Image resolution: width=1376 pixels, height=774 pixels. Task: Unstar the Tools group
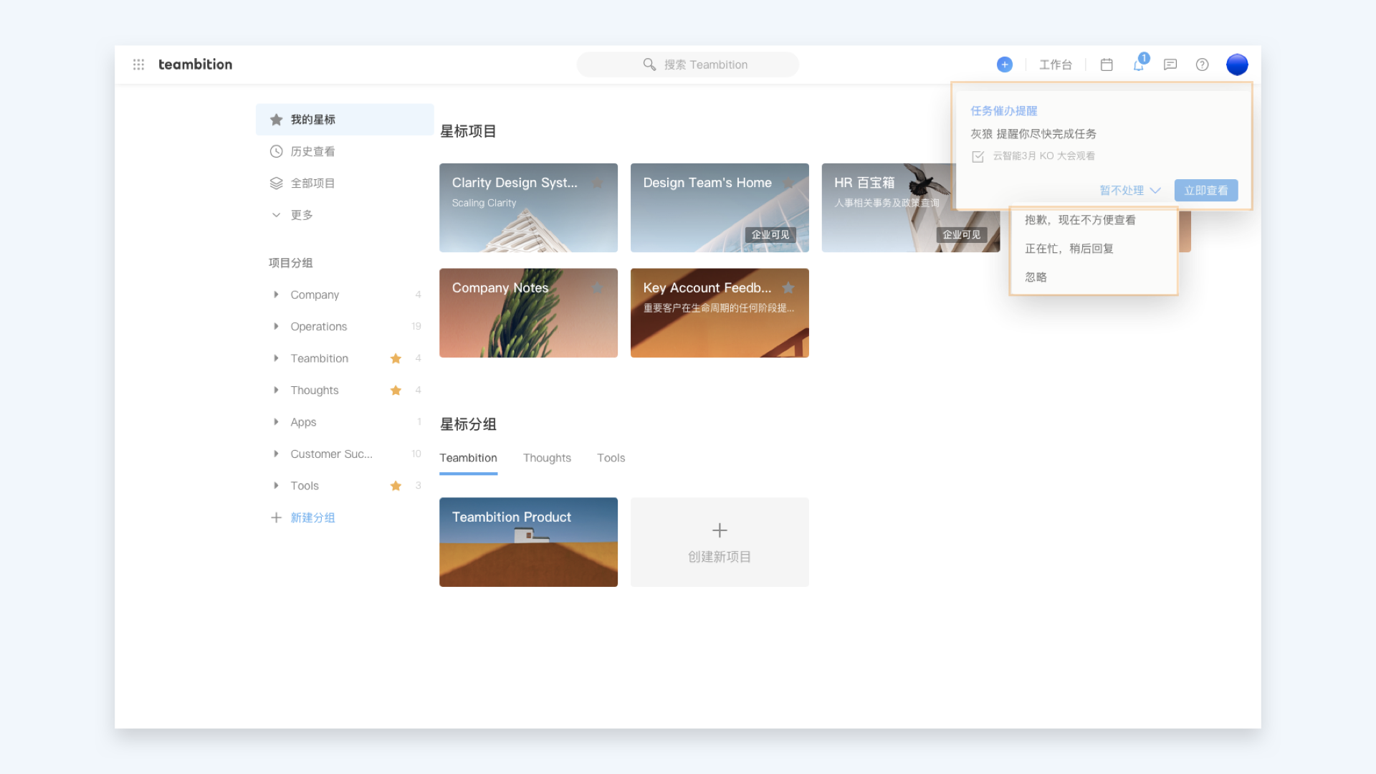click(x=396, y=486)
